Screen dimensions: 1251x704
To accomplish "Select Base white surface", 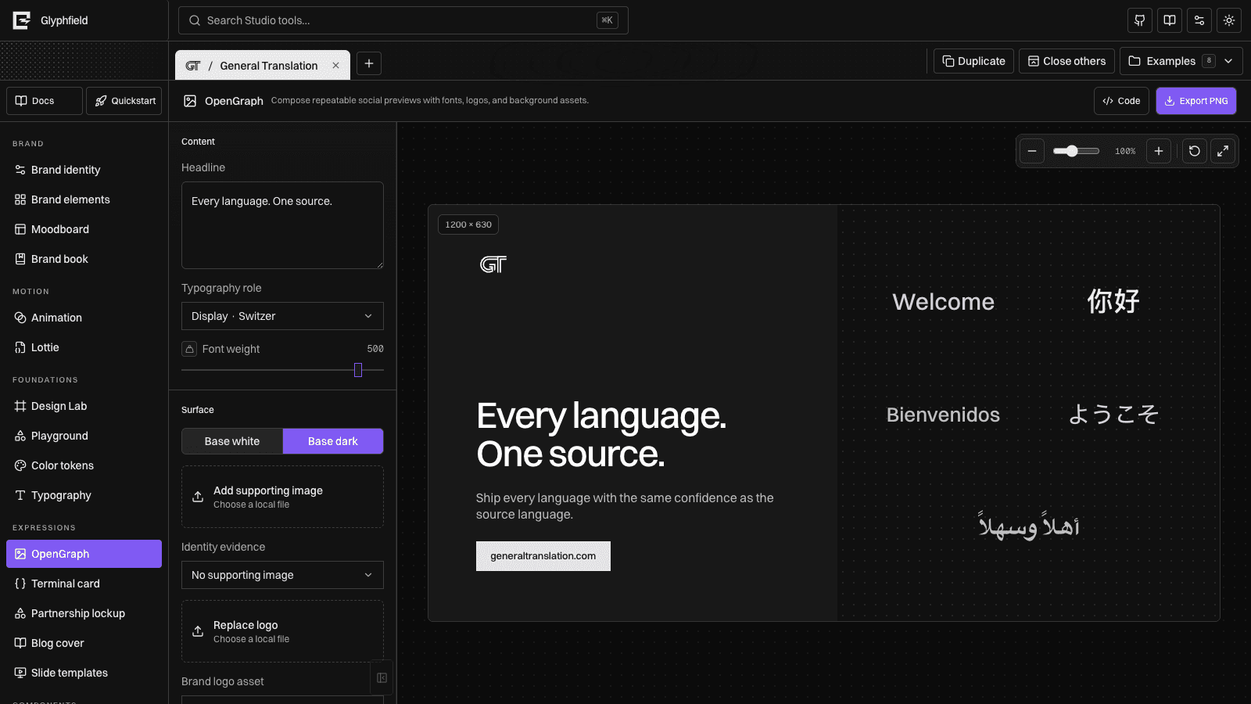I will (232, 441).
